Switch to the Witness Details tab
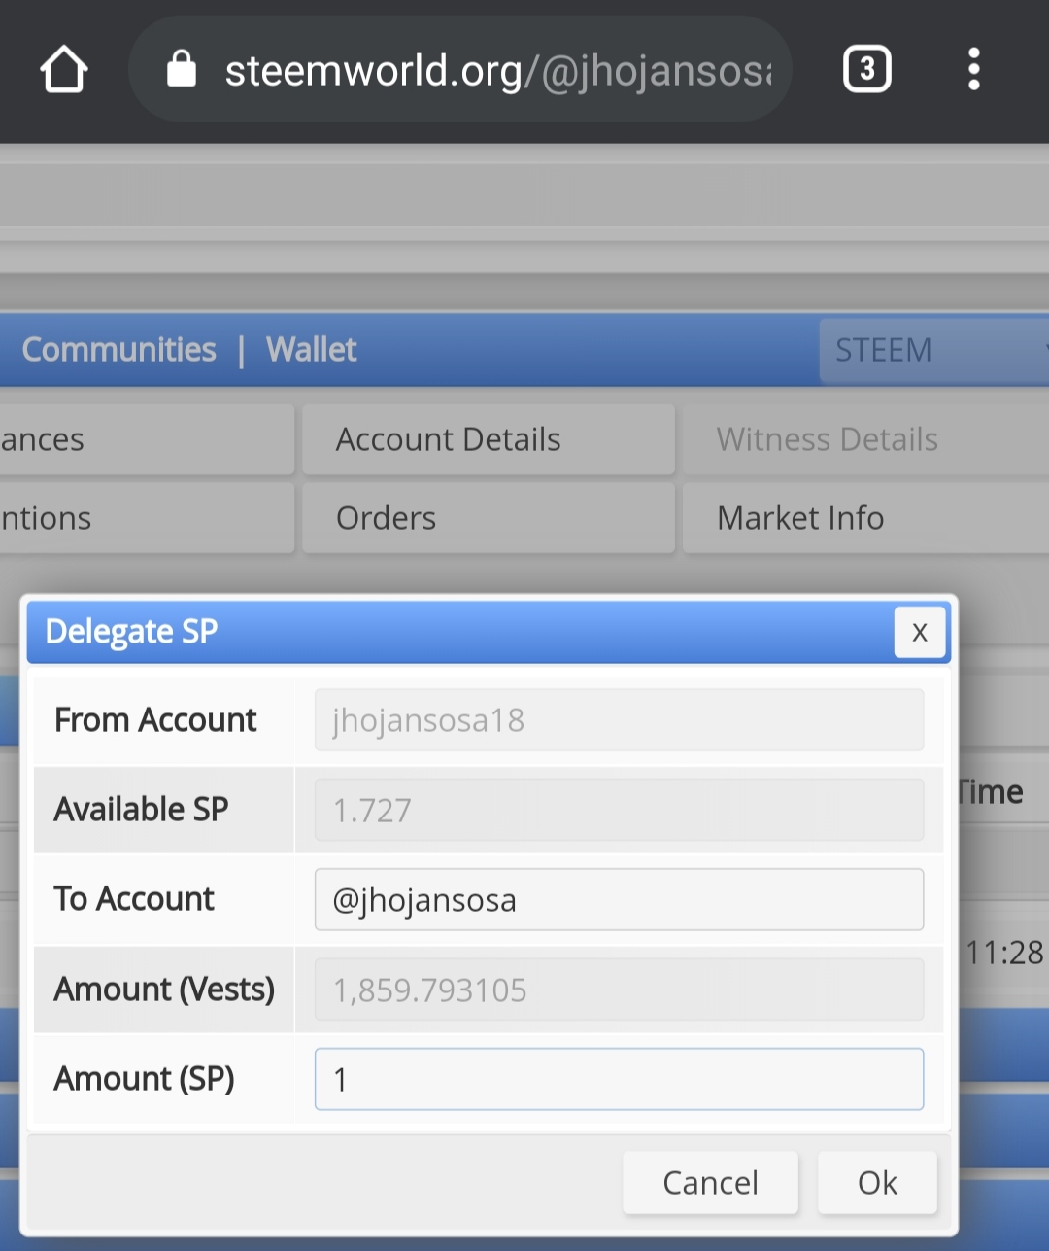 (865, 439)
